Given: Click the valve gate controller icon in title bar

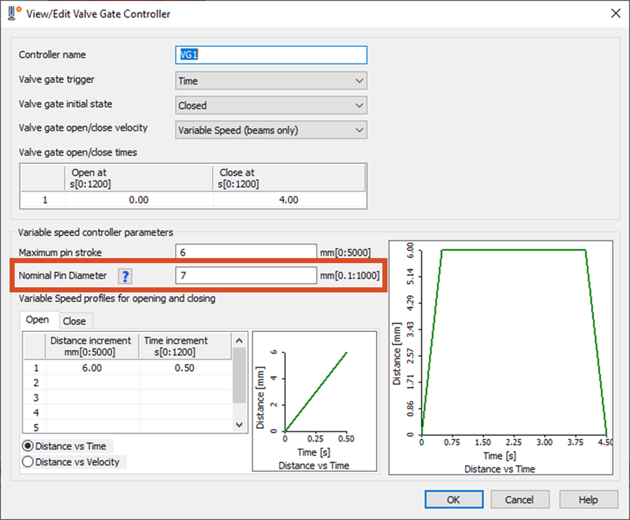Looking at the screenshot, I should tap(11, 12).
